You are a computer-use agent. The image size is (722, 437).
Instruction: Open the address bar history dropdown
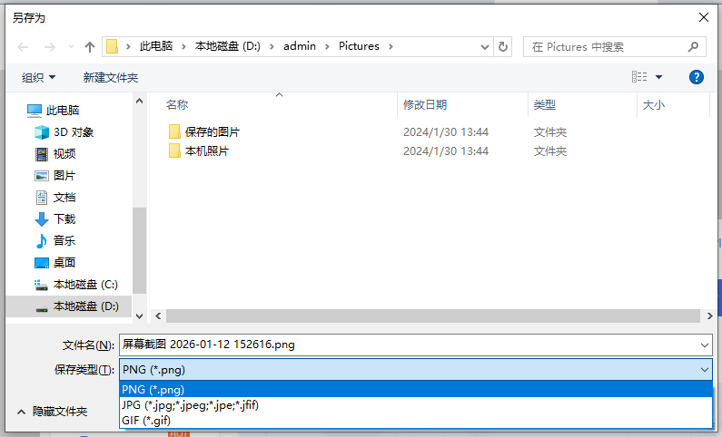(x=484, y=47)
